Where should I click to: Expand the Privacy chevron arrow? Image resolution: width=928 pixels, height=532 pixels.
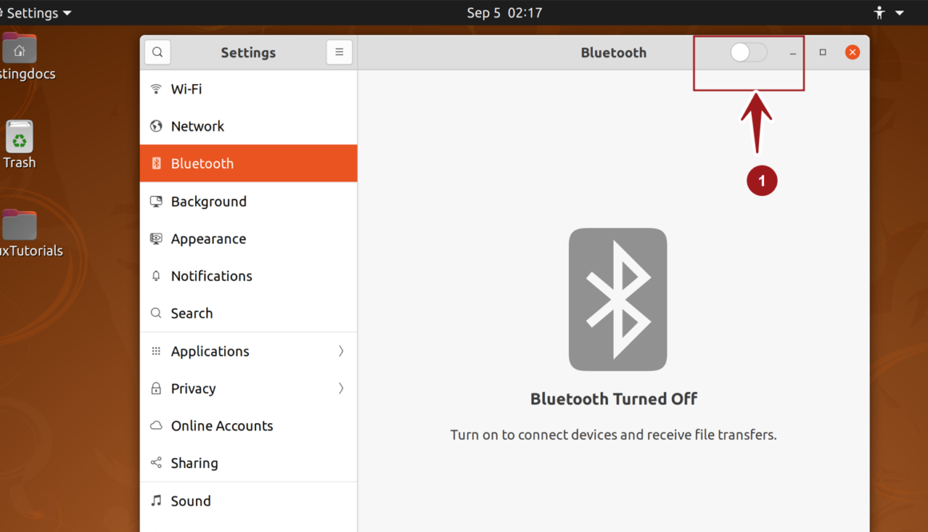(341, 389)
